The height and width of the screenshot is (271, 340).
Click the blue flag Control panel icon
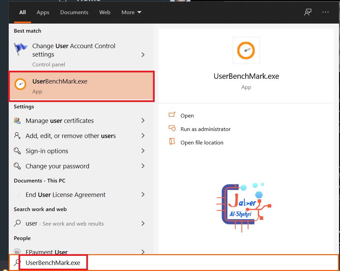(20, 49)
